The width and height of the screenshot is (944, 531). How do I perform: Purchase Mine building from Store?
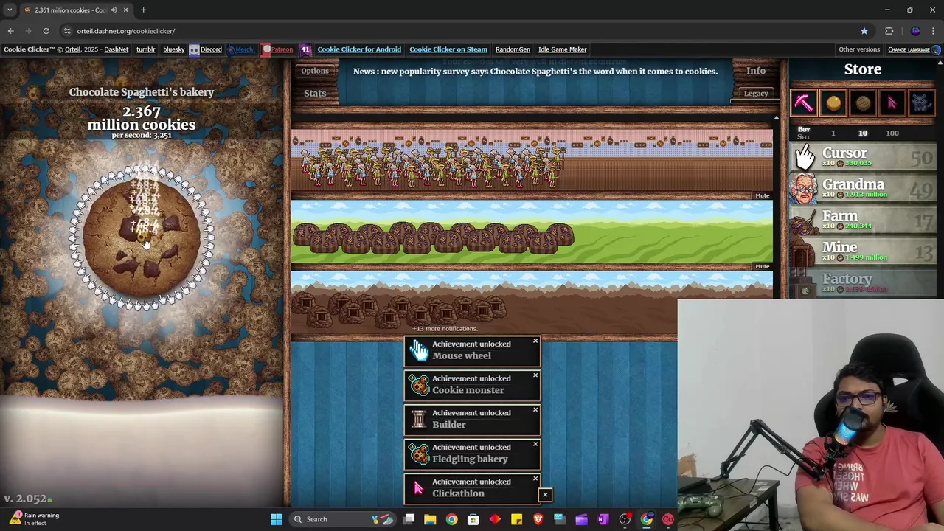coord(863,251)
